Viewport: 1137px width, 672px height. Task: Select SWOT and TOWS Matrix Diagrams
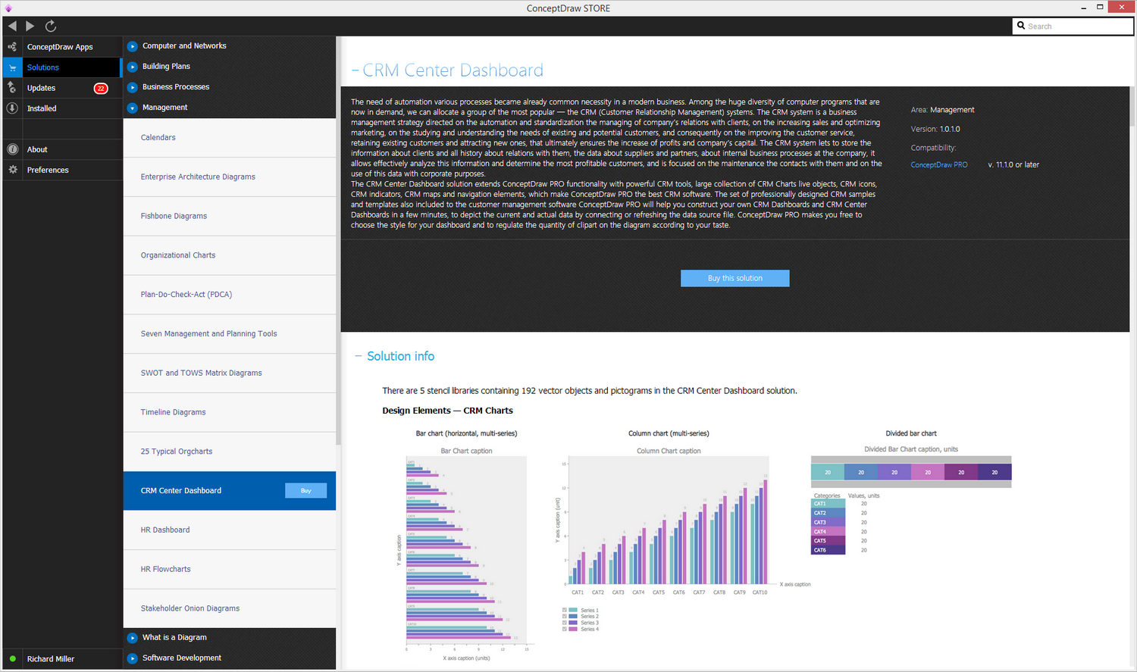tap(230, 374)
